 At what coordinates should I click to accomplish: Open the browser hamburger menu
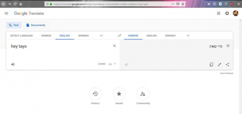(239, 4)
